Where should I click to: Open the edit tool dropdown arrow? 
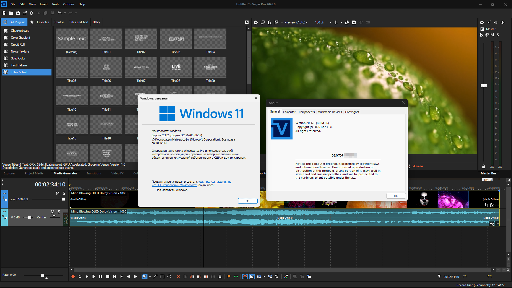point(150,277)
